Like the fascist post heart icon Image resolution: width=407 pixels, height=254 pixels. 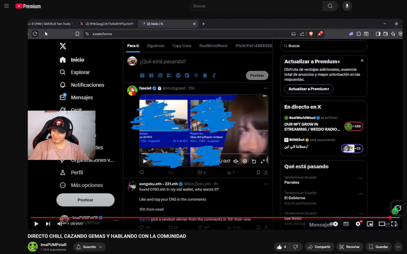coord(199,172)
